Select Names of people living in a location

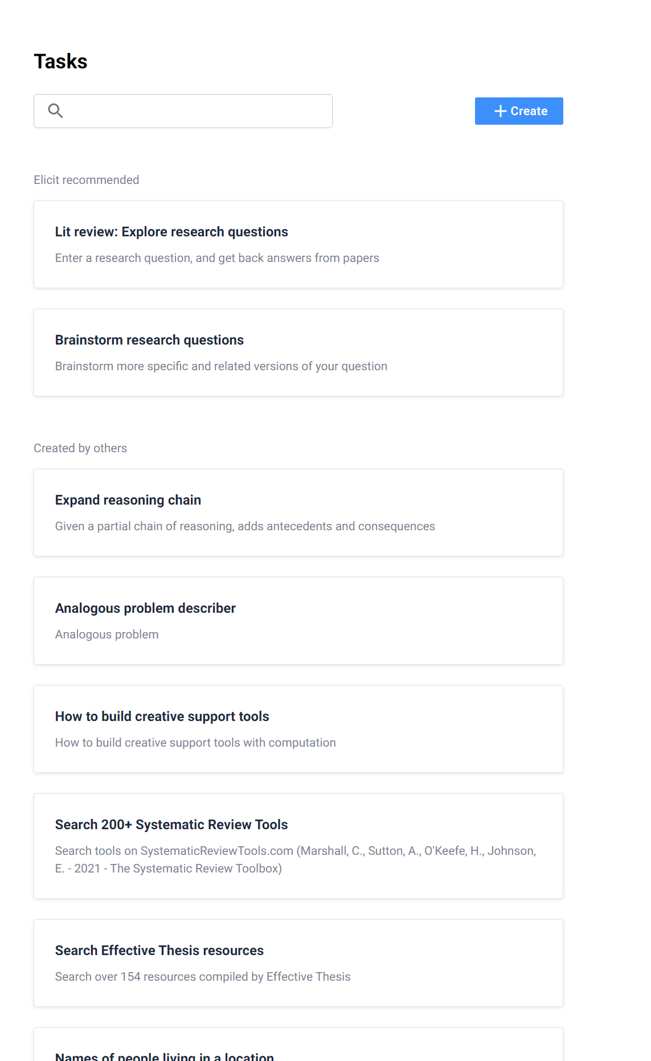point(165,1056)
